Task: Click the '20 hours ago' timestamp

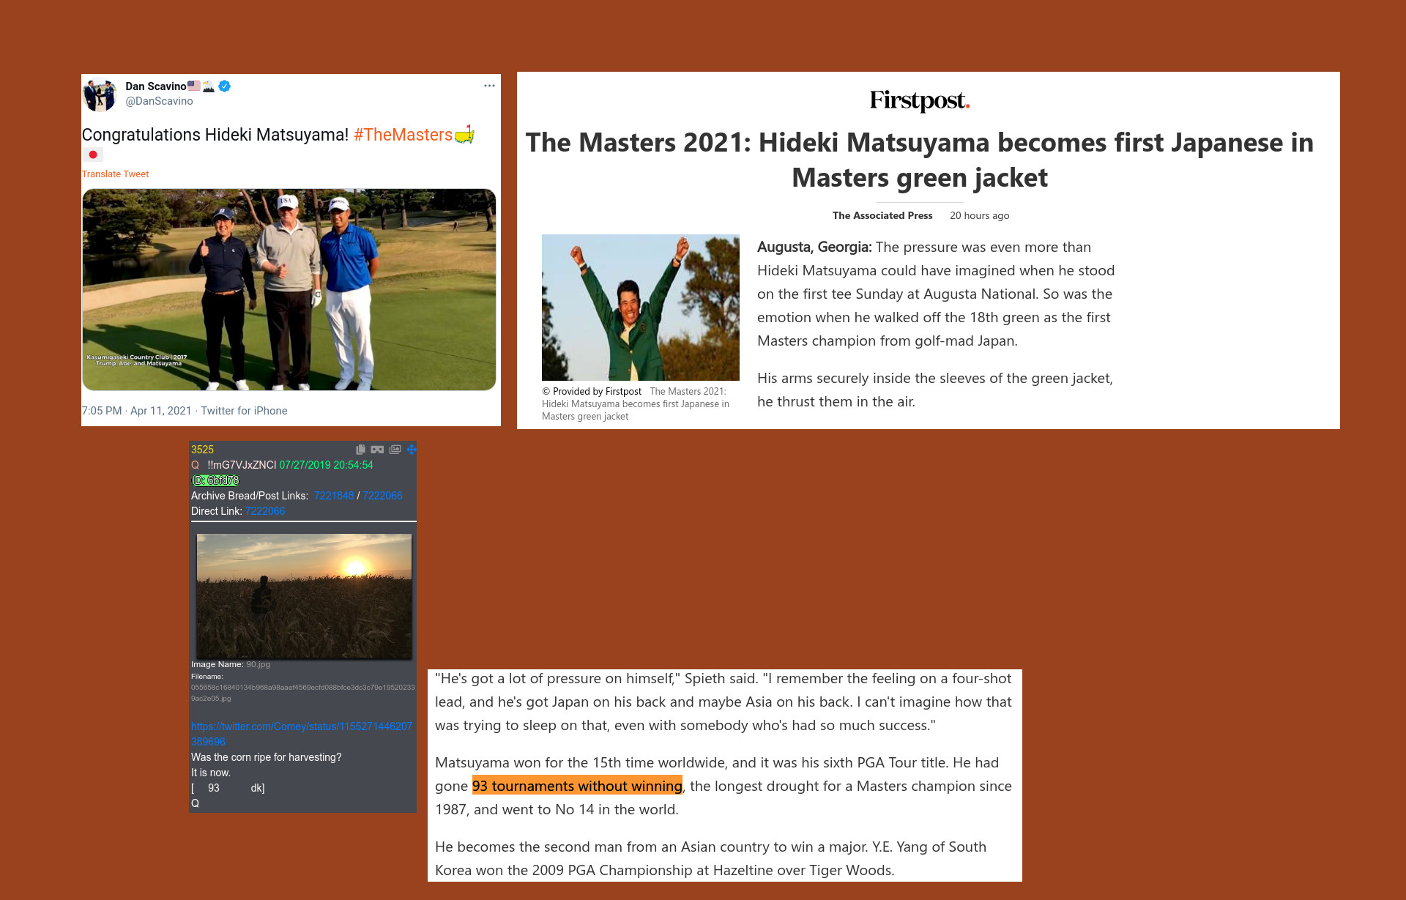Action: [x=979, y=215]
